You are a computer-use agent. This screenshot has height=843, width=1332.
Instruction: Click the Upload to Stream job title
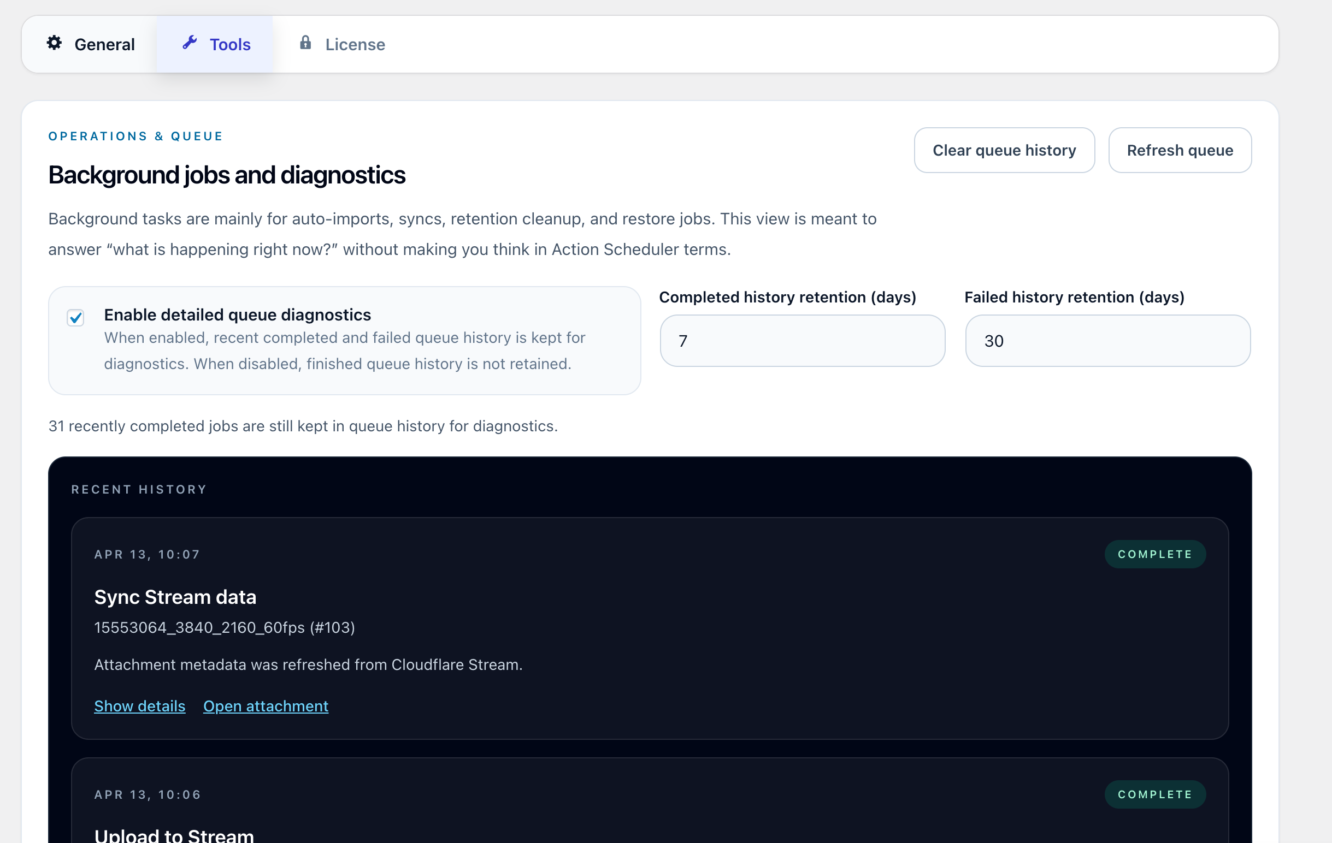174,835
